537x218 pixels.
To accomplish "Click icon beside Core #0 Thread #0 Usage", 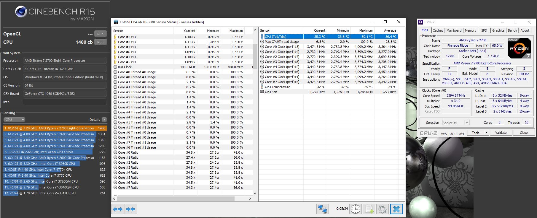I will click(115, 72).
